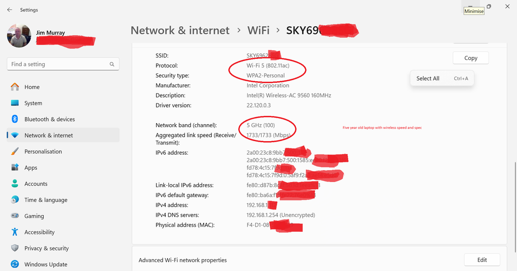
Task: Open the Home settings page
Action: tap(32, 87)
